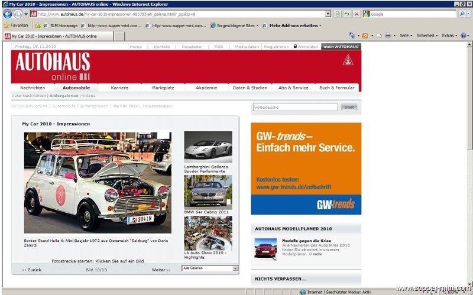Open Mehr Add-ons erhalten dropdown
473x295 pixels.
coord(292,25)
